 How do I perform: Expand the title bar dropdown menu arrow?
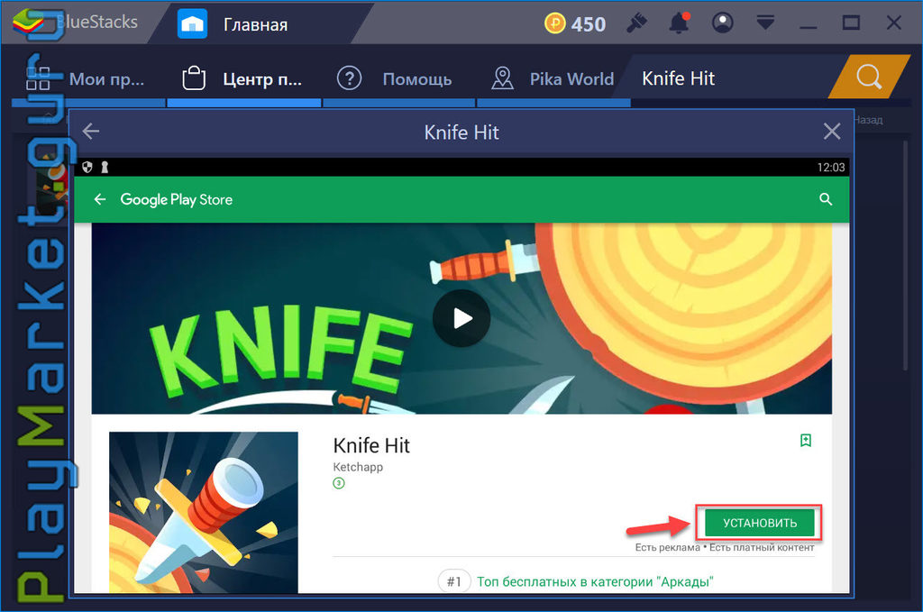[765, 23]
